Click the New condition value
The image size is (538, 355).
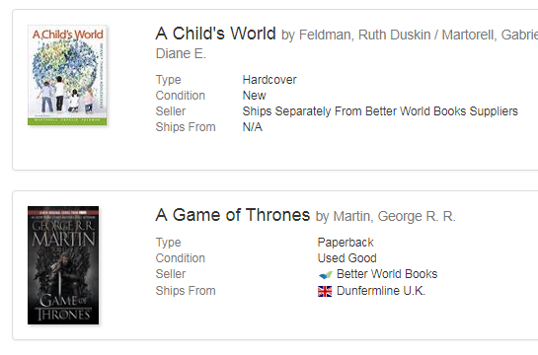[x=255, y=96]
